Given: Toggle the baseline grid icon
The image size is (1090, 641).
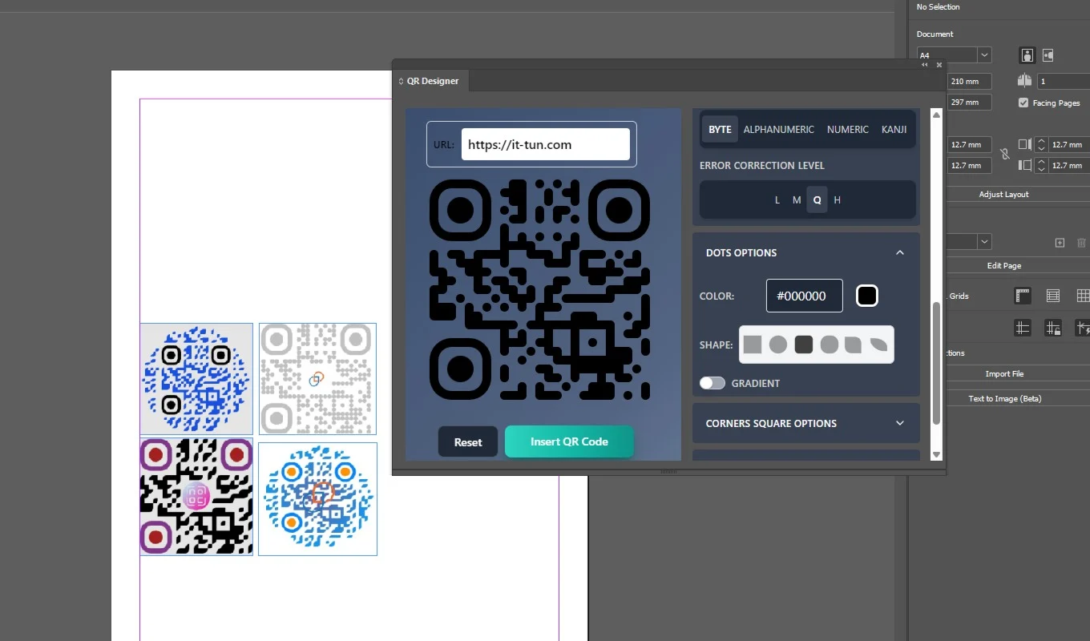Looking at the screenshot, I should pyautogui.click(x=1053, y=296).
